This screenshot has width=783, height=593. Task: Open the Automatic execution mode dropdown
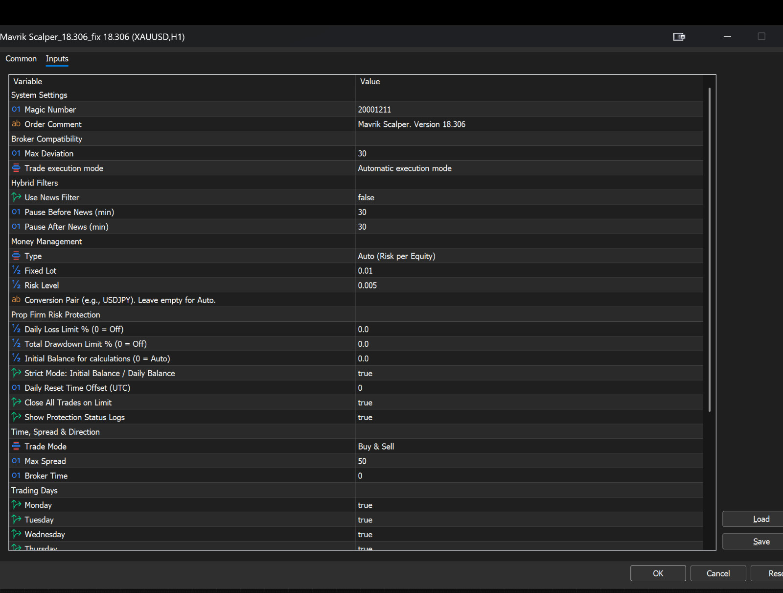click(x=529, y=168)
